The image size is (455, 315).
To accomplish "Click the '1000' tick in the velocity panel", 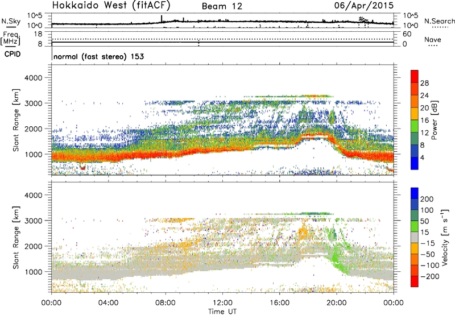I will coord(33,272).
